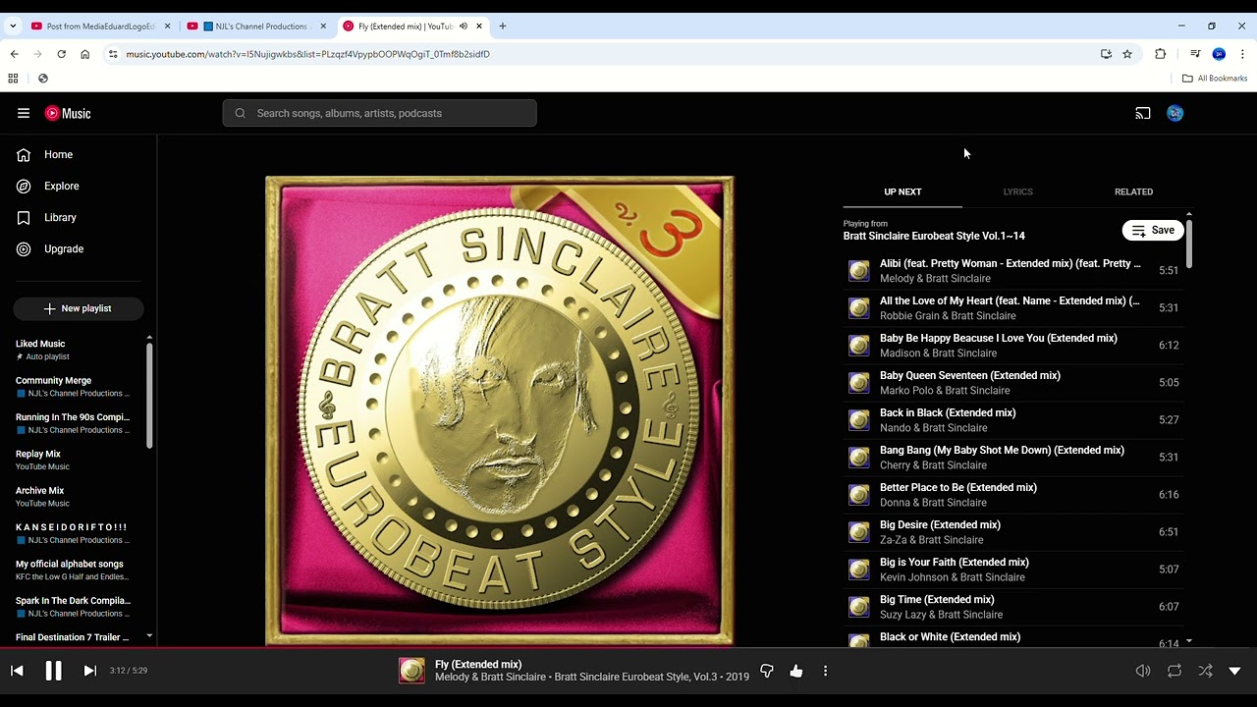
Task: Play Big Desire (Extended mix)
Action: (x=1013, y=532)
